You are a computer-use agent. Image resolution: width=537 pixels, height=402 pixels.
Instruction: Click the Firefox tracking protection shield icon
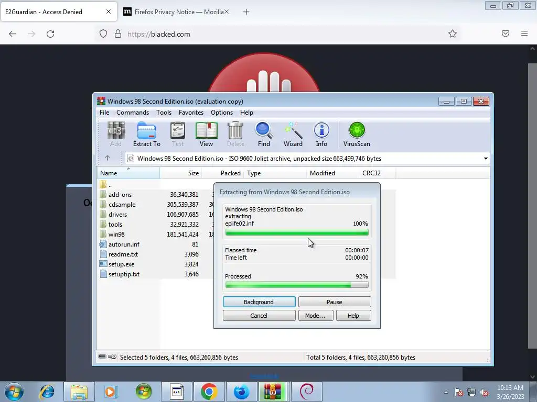click(x=103, y=34)
